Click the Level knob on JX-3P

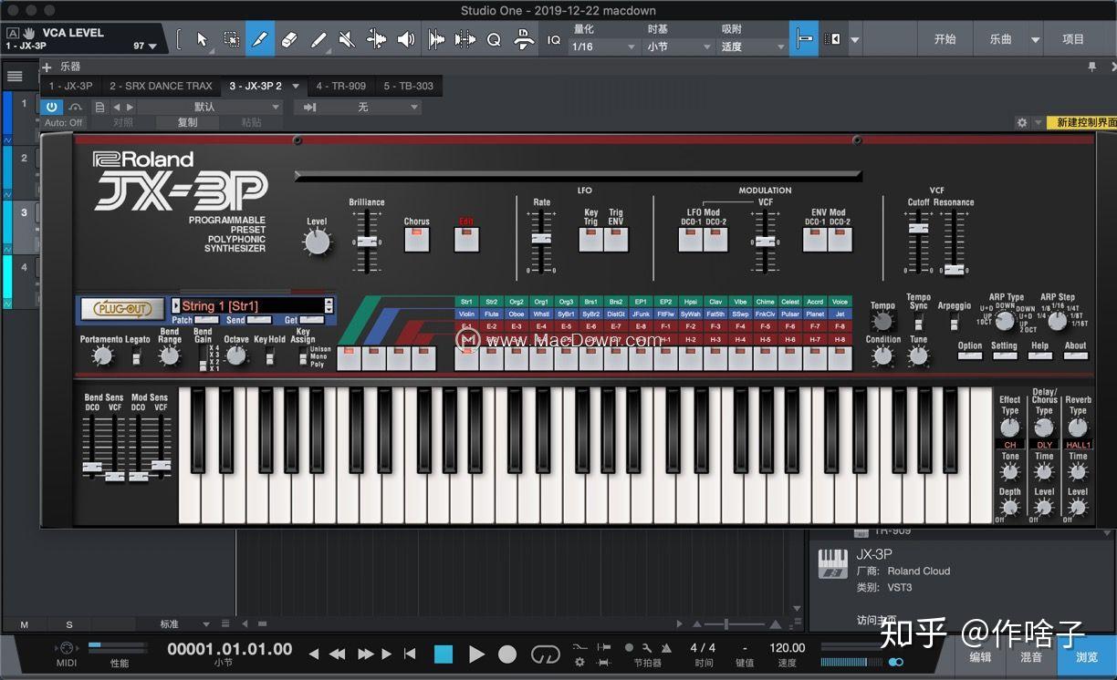(x=317, y=242)
